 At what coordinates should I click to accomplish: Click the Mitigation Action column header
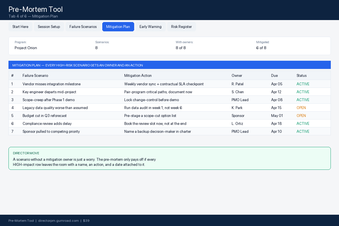(x=138, y=76)
